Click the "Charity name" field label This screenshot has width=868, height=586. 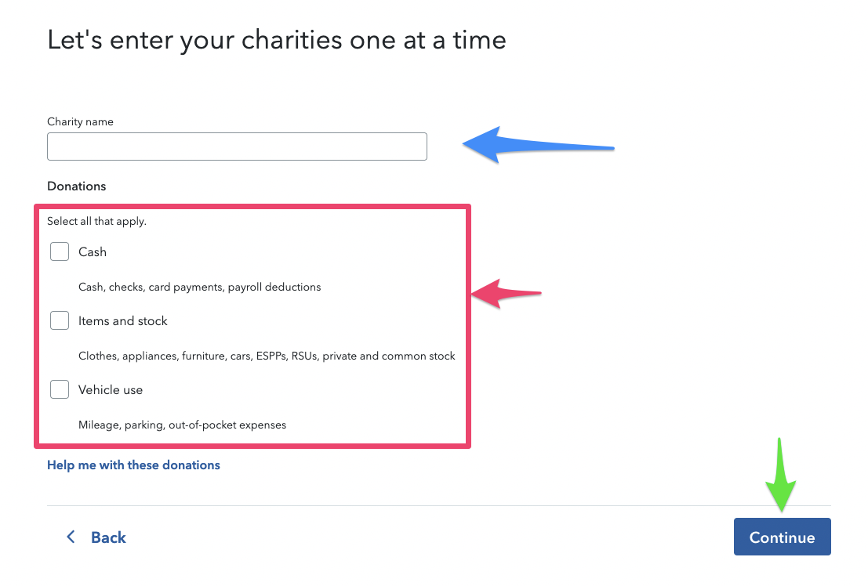point(80,121)
